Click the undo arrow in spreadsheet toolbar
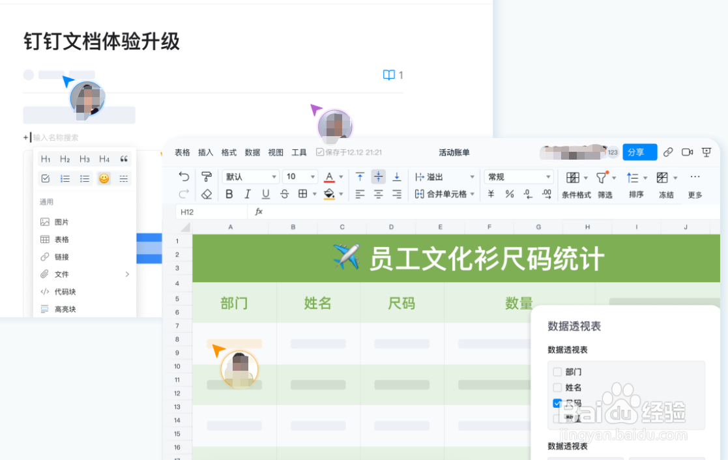 point(184,177)
